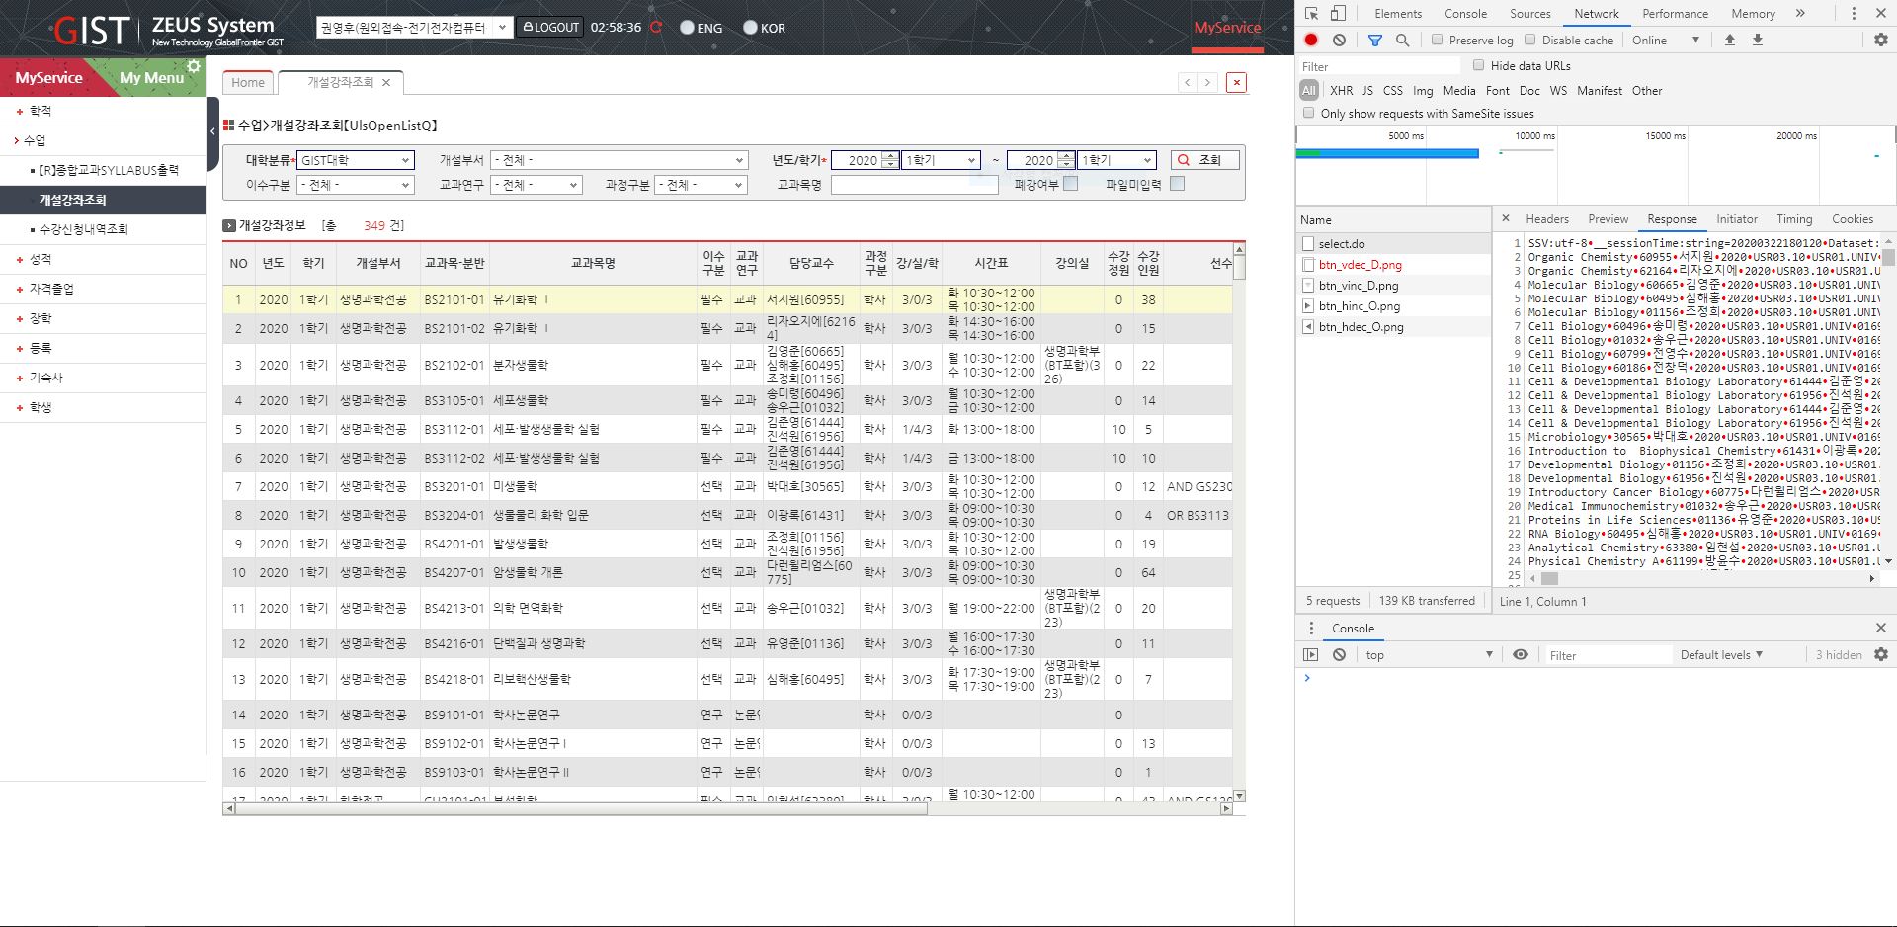Viewport: 1897px width, 927px height.
Task: Clear the network log
Action: coord(1339,40)
